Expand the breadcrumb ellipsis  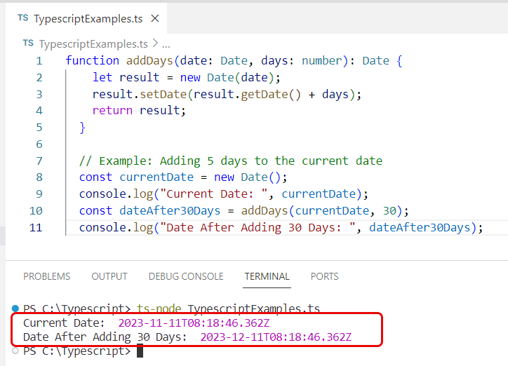tap(166, 45)
